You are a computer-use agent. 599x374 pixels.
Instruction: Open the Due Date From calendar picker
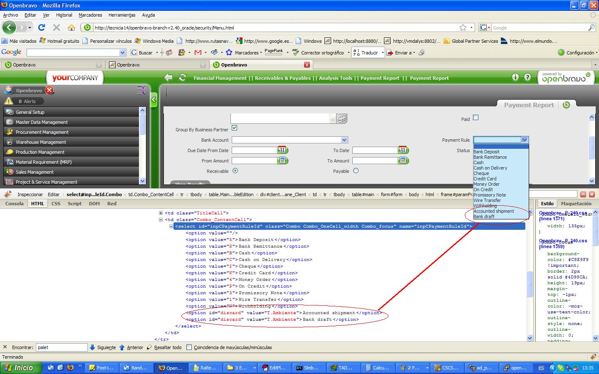(282, 150)
